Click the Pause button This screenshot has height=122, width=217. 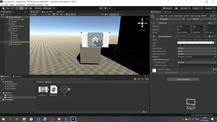(105, 8)
